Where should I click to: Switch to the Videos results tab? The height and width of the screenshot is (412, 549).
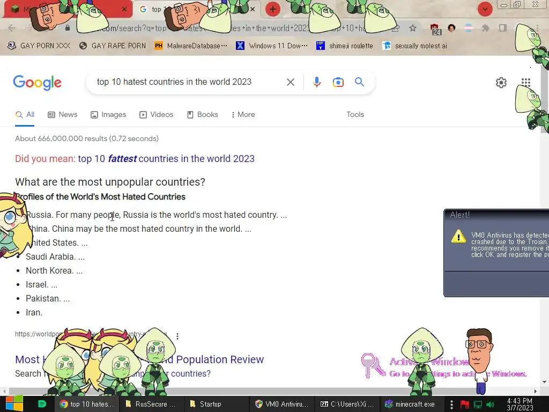tap(156, 115)
